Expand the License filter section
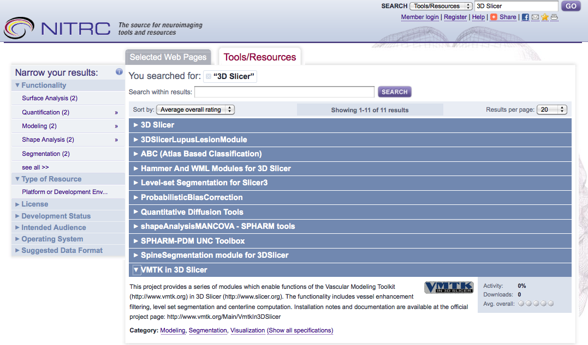 point(34,204)
